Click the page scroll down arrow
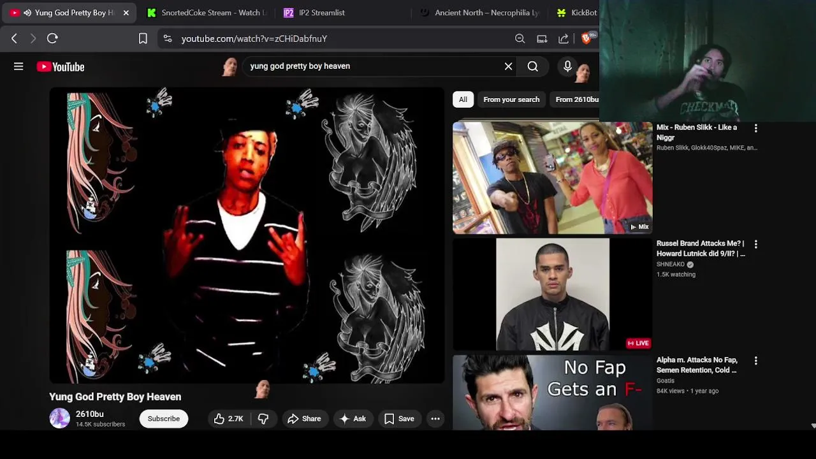Screen dimensions: 816x459 [x=813, y=425]
